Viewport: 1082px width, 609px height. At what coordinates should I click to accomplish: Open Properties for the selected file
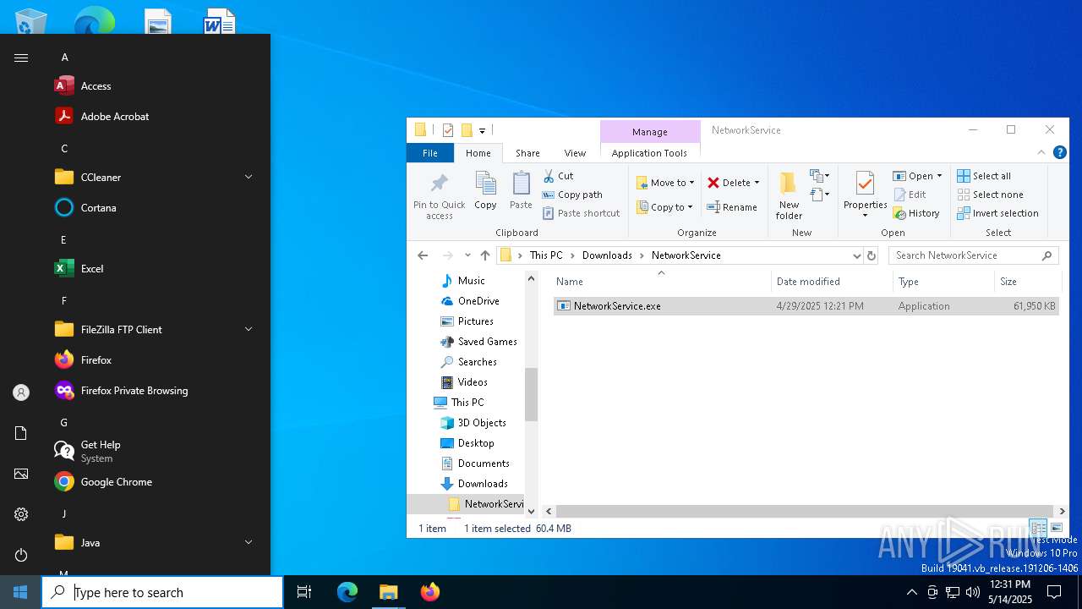coord(865,189)
